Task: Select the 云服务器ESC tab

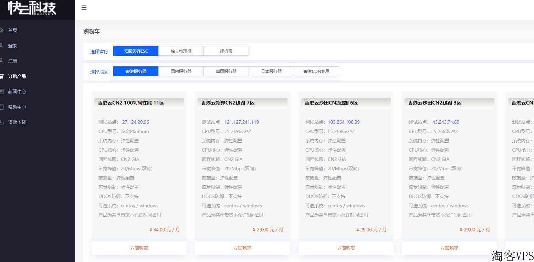Action: pos(136,51)
